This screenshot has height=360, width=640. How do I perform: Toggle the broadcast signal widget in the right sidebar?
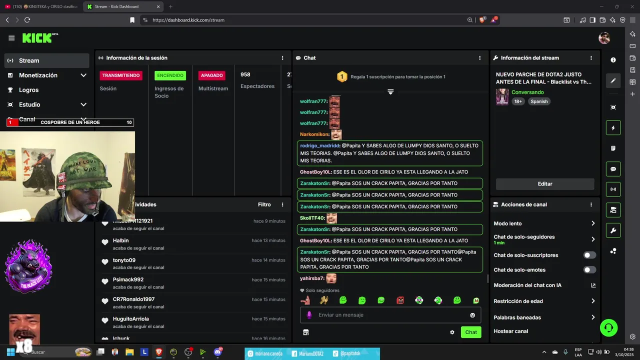coord(613,189)
